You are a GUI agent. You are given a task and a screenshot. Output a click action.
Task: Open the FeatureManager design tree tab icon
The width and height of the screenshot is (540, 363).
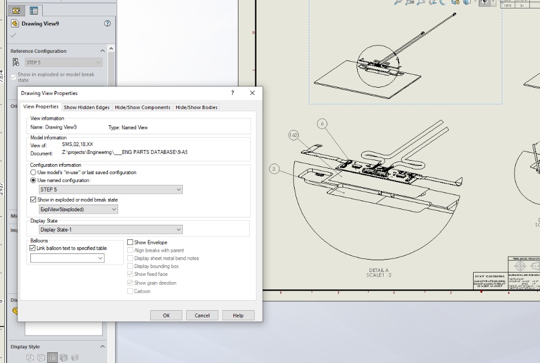tap(16, 11)
